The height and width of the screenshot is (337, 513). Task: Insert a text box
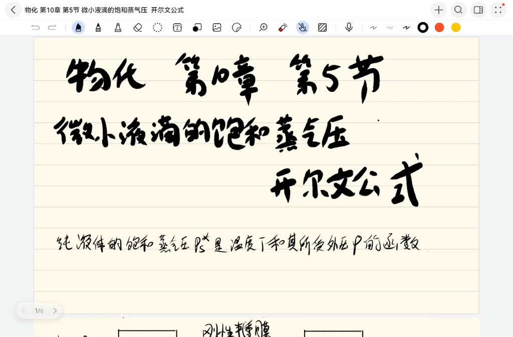coord(177,28)
